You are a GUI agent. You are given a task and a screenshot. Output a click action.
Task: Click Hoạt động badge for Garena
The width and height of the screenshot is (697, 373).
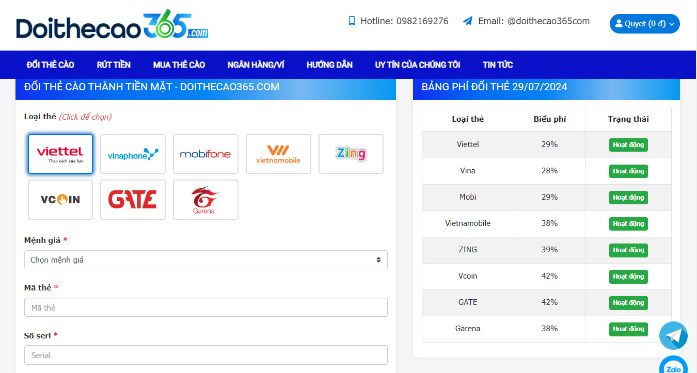[628, 329]
